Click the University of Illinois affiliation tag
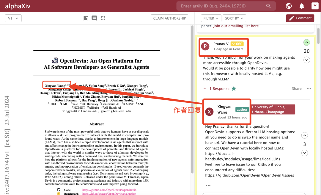 point(273,110)
